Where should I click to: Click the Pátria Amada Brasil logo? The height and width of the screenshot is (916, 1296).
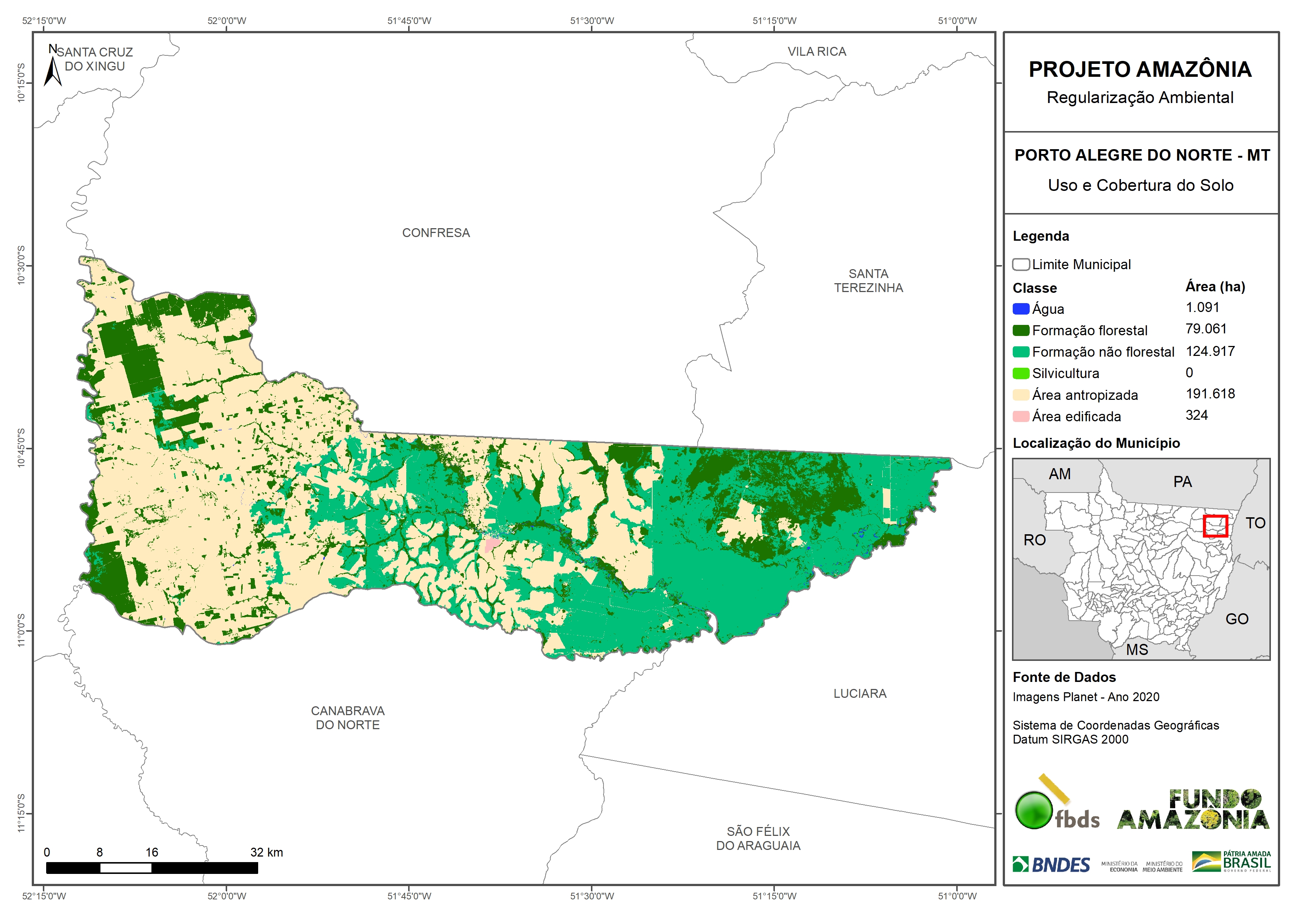[1232, 862]
